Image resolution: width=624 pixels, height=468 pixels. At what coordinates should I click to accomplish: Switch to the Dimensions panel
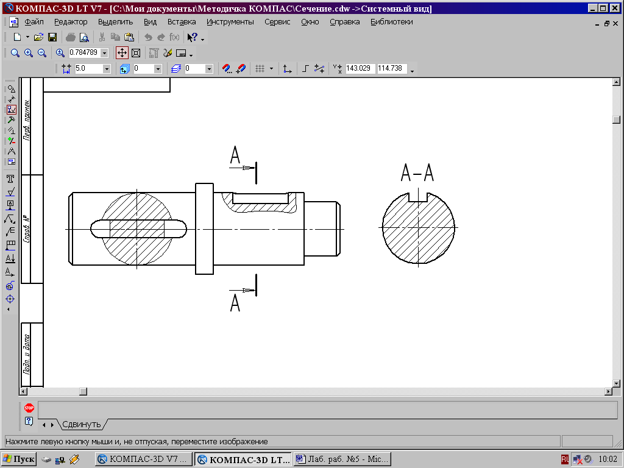[x=11, y=99]
